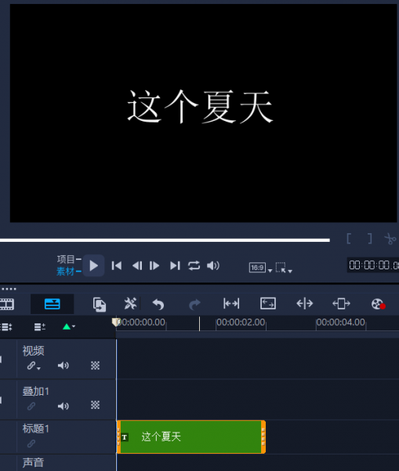This screenshot has height=471, width=399.
Task: Click the scissors split clip icon
Action: coord(390,239)
